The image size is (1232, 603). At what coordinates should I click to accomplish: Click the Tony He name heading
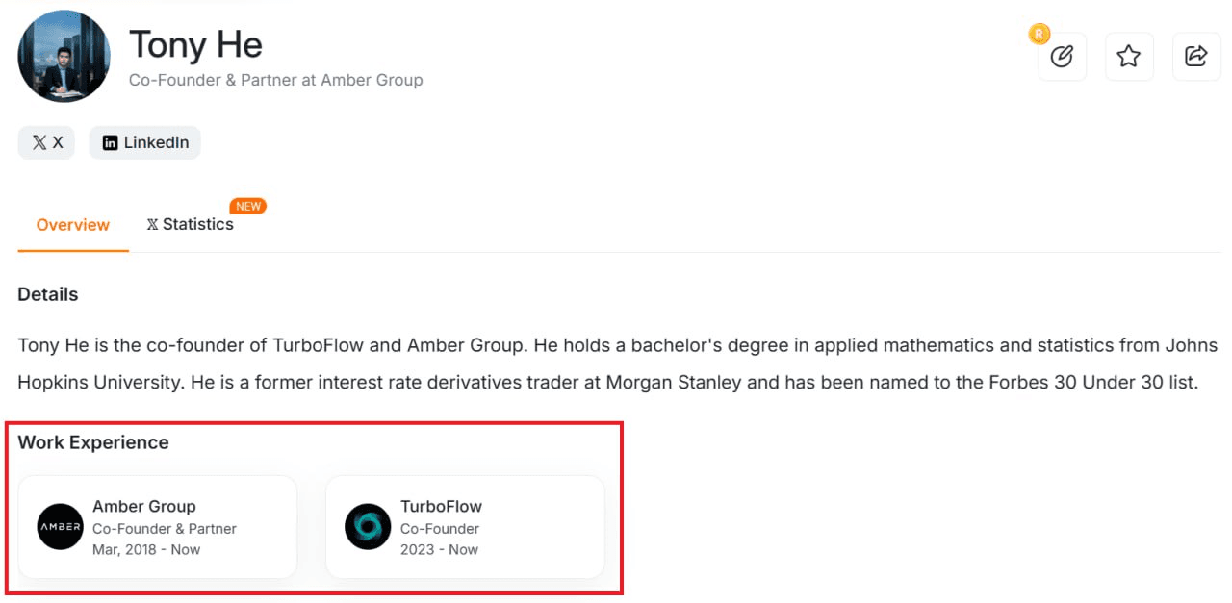click(x=195, y=44)
